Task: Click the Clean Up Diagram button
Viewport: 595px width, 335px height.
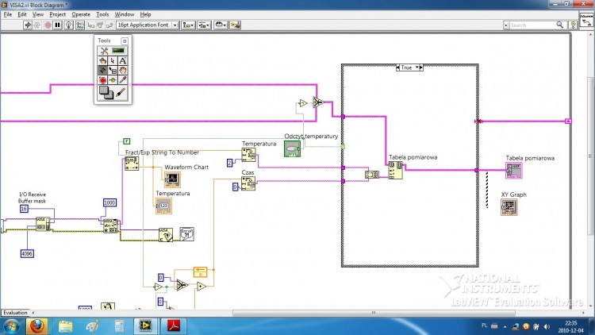Action: 236,25
